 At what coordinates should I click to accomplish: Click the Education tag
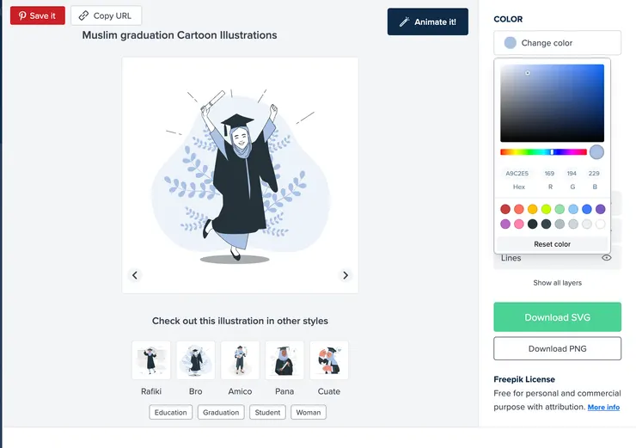pos(170,413)
